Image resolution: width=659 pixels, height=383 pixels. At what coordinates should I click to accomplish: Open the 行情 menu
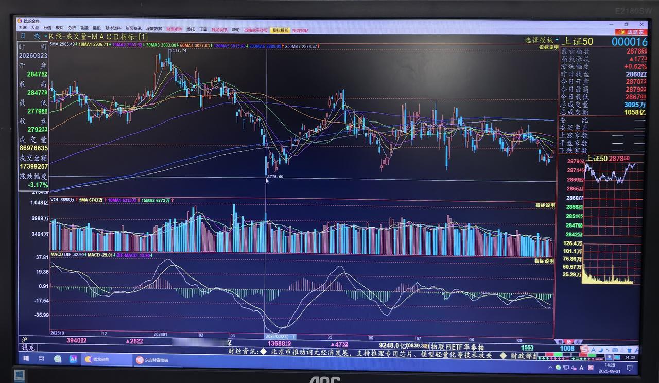tap(47, 28)
